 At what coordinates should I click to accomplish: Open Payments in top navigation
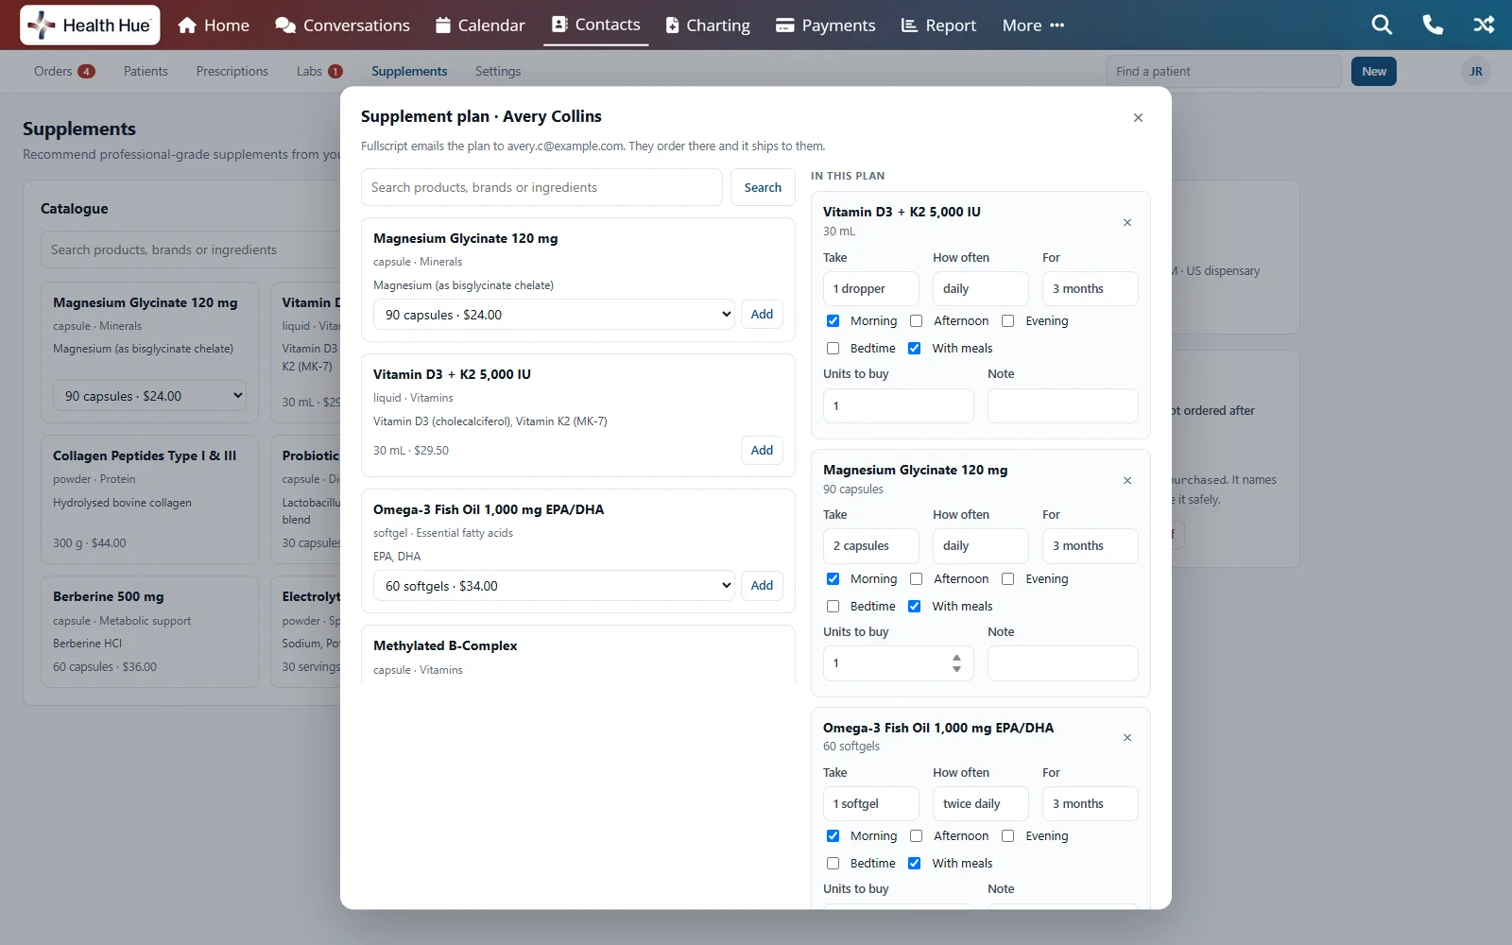826,26
